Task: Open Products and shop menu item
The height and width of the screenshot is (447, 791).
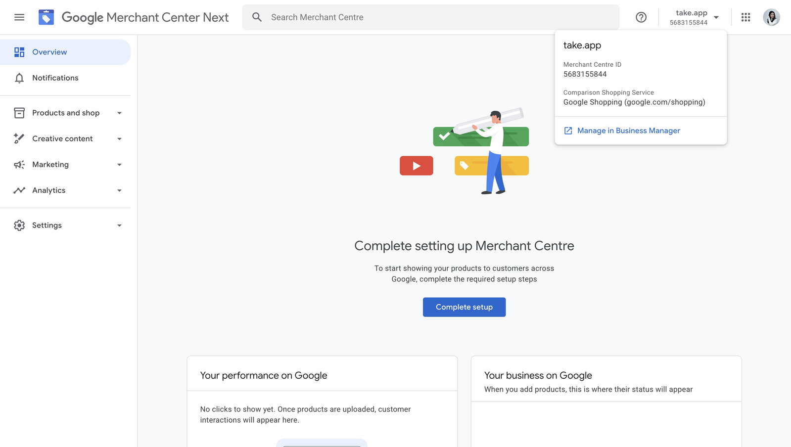Action: pyautogui.click(x=65, y=113)
